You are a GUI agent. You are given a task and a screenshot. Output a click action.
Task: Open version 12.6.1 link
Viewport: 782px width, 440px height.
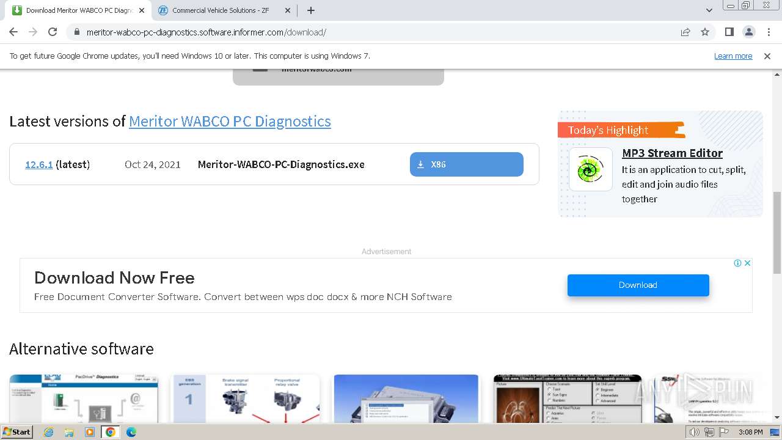(x=39, y=164)
